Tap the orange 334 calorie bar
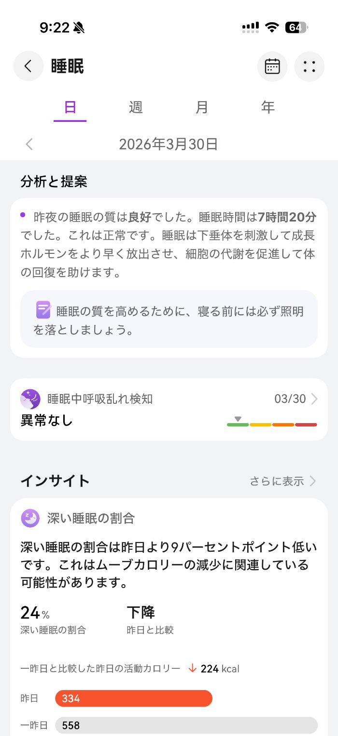Viewport: 338px width, 736px height. click(x=134, y=698)
